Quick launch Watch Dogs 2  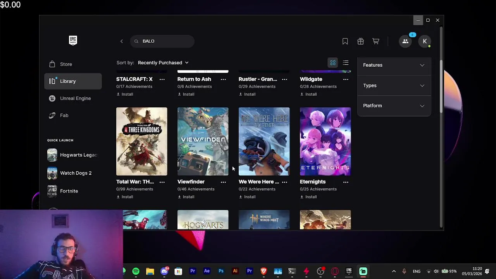tap(73, 173)
